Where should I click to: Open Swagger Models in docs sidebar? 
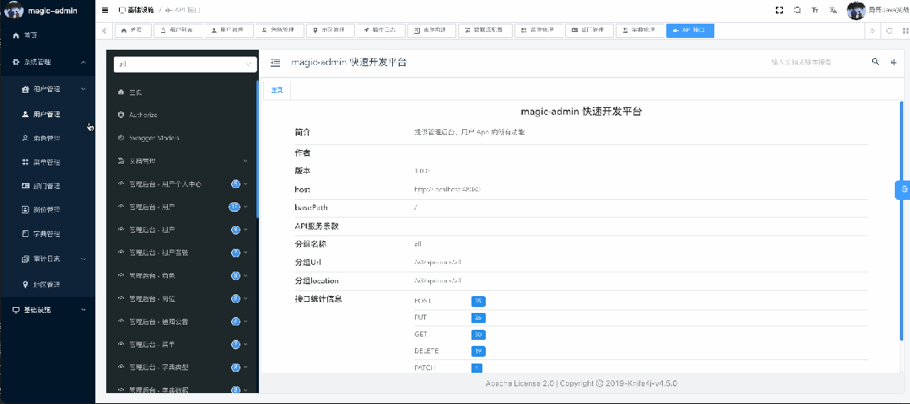coord(153,137)
